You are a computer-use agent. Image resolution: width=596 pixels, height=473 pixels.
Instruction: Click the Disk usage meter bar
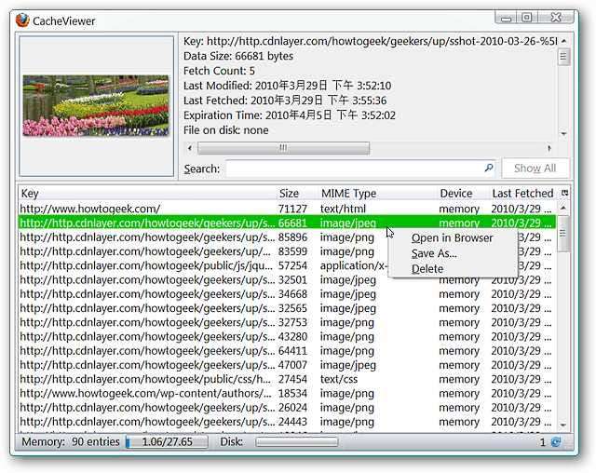point(297,442)
